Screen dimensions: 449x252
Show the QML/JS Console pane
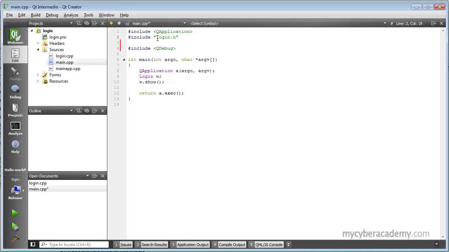pyautogui.click(x=266, y=244)
